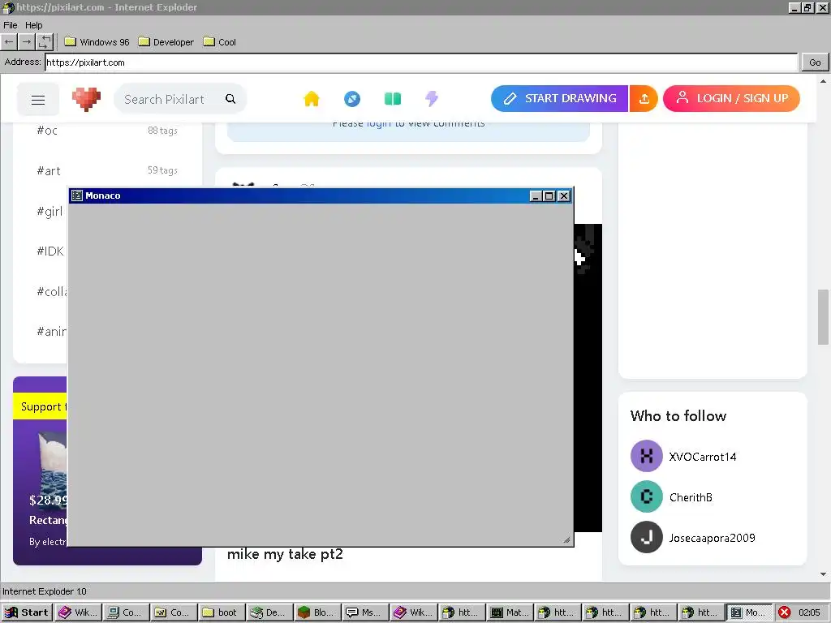Click the red X tray icon
Image resolution: width=831 pixels, height=623 pixels.
[x=785, y=612]
